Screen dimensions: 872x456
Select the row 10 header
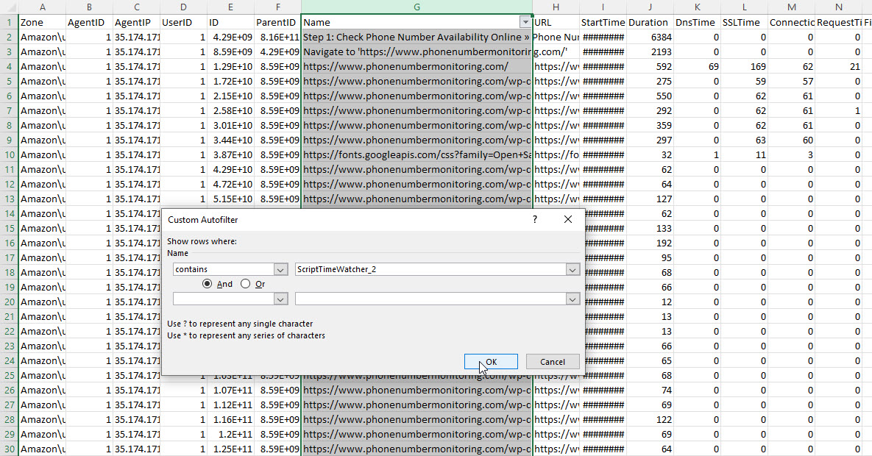(x=9, y=154)
